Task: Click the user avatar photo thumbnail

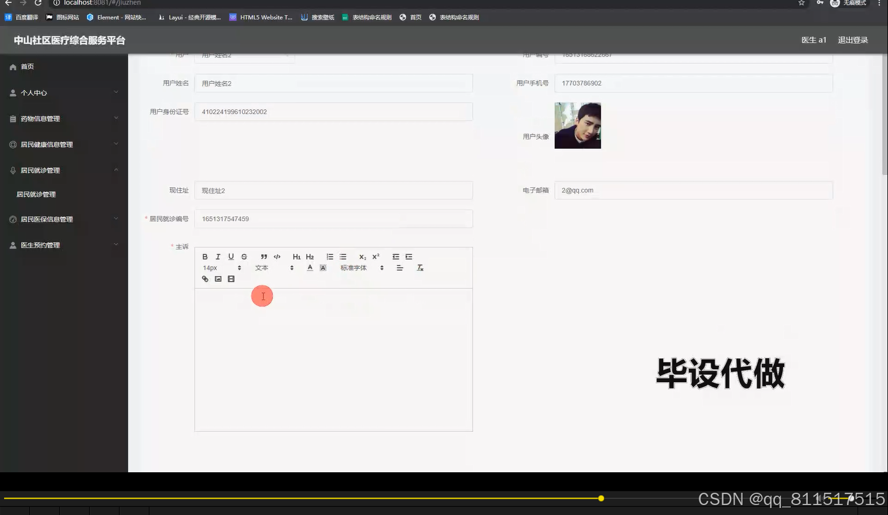Action: coord(578,125)
